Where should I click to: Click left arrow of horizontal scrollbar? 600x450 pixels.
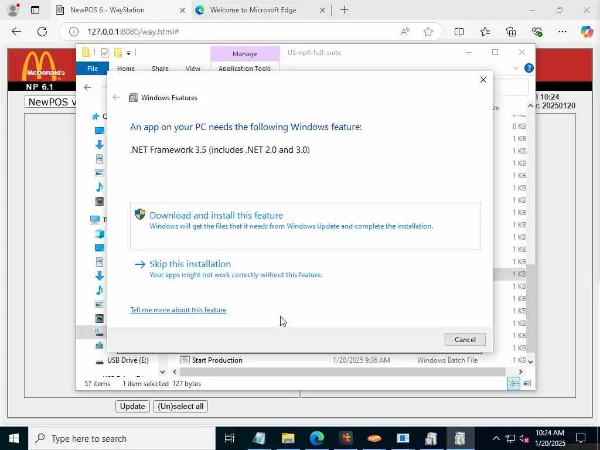point(175,371)
